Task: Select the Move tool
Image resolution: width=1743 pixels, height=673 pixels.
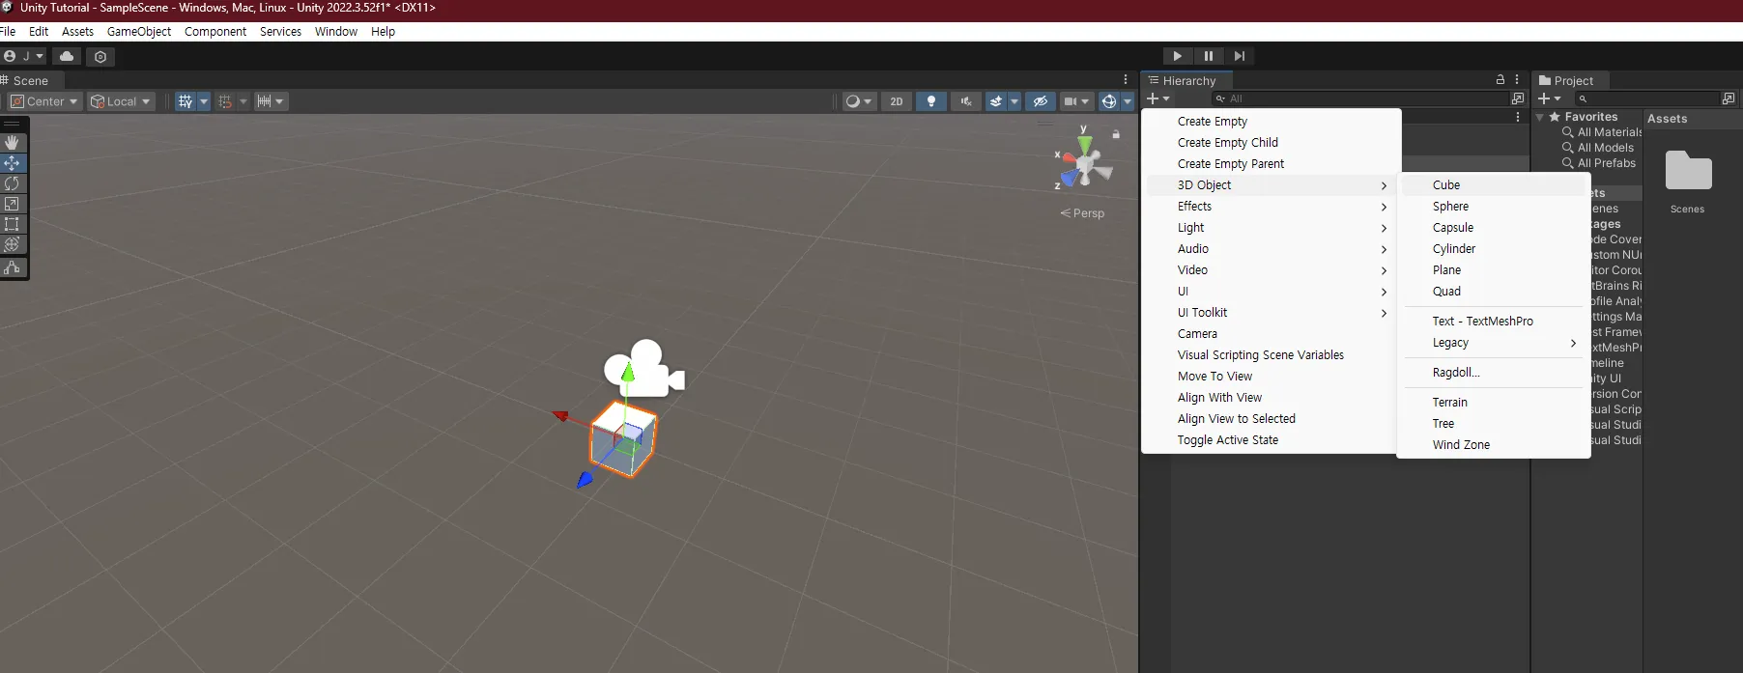Action: pyautogui.click(x=13, y=163)
